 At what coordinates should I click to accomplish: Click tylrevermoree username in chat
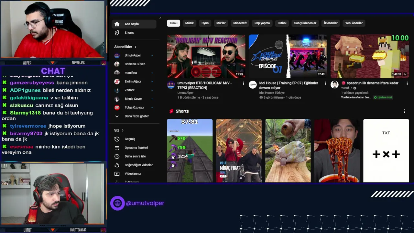(x=28, y=126)
